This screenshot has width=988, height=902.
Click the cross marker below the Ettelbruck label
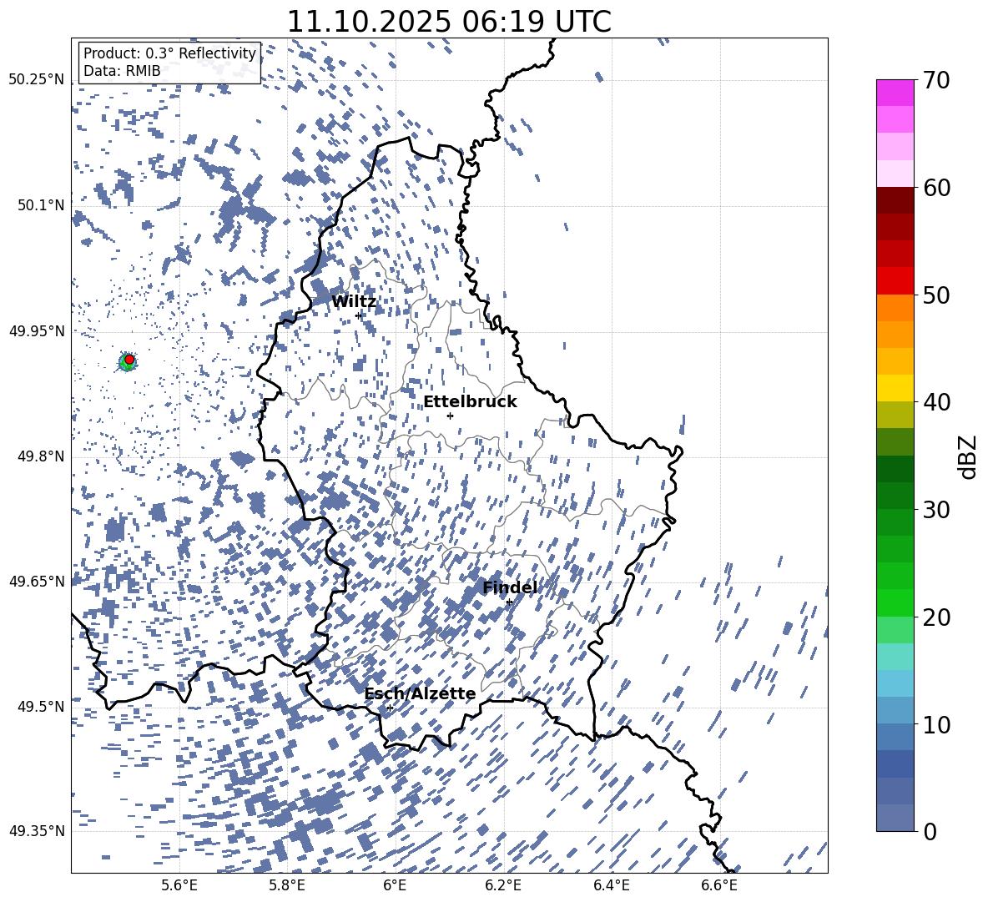(x=450, y=416)
